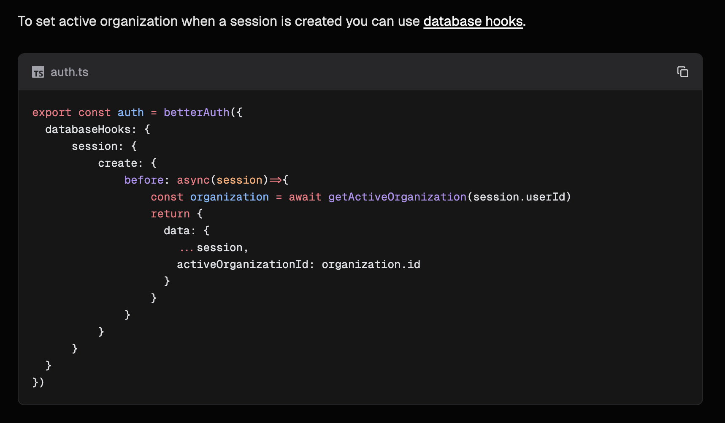725x423 pixels.
Task: Click the session.userId argument
Action: [x=519, y=197]
